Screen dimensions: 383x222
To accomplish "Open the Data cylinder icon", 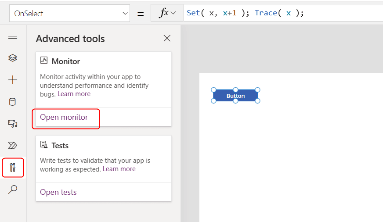I will coord(12,102).
